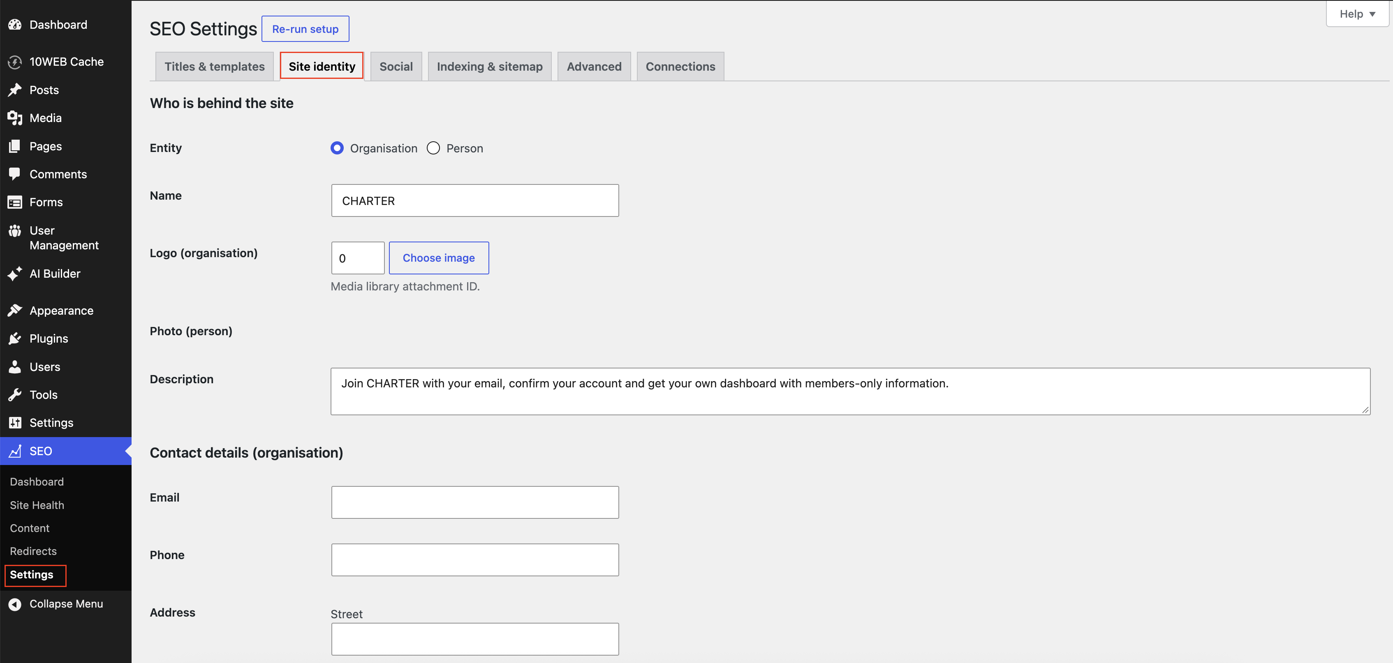
Task: Click the Street address input field
Action: point(475,639)
